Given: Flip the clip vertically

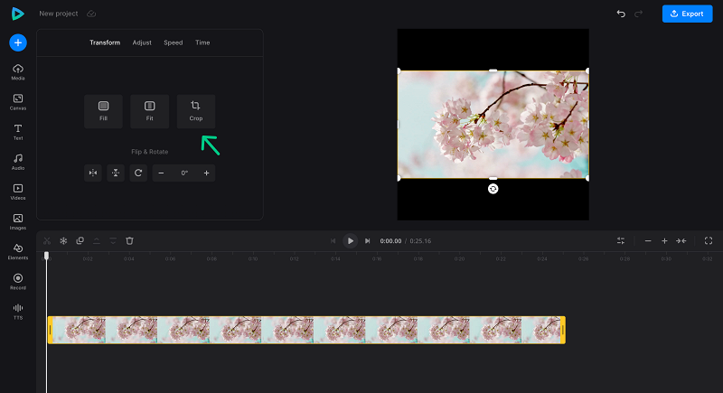Looking at the screenshot, I should coord(116,173).
